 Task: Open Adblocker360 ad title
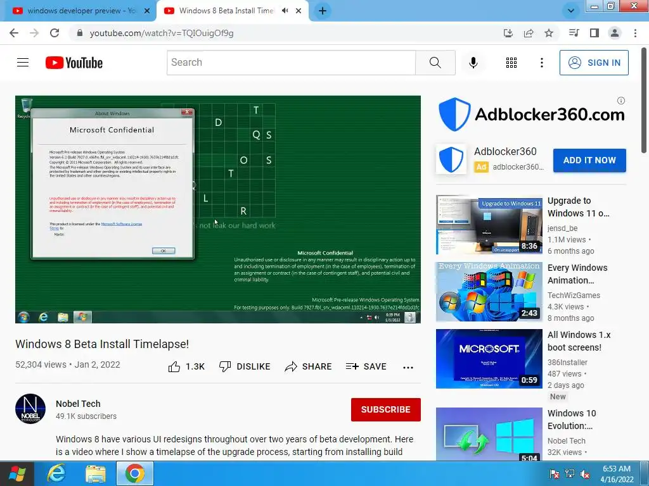point(505,152)
